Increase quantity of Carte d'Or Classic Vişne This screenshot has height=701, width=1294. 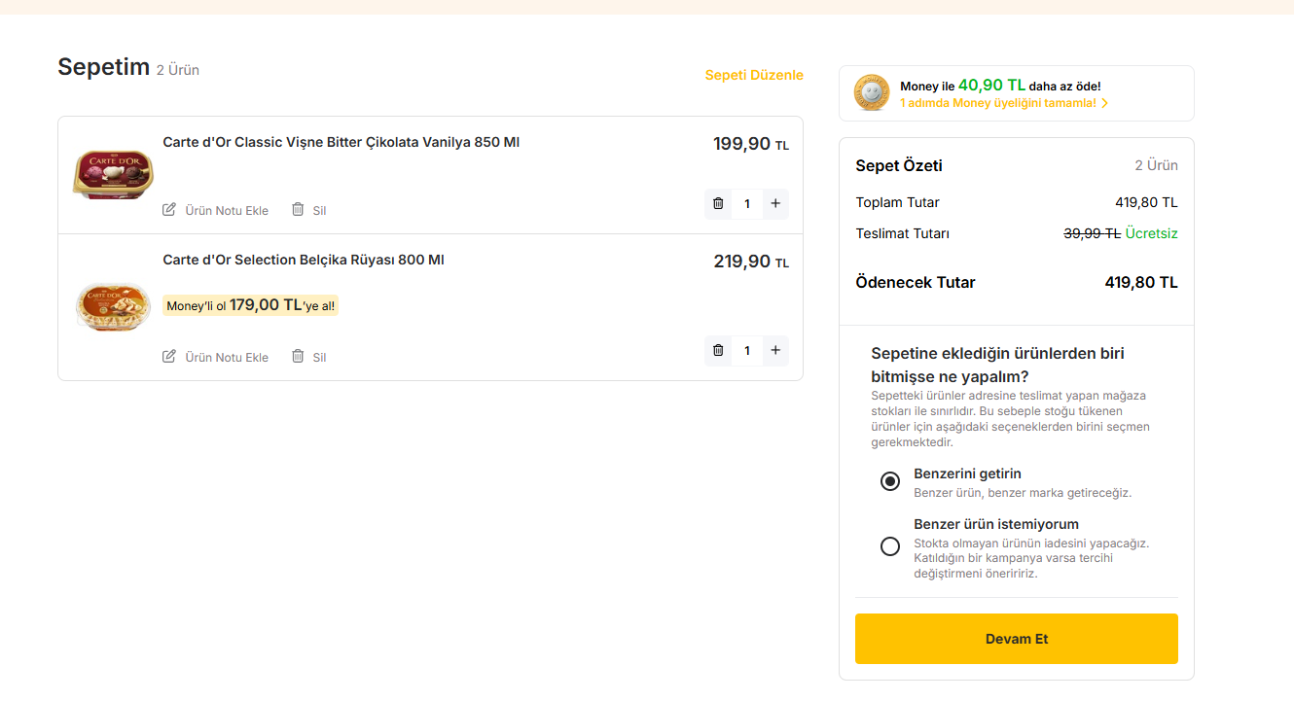click(775, 204)
